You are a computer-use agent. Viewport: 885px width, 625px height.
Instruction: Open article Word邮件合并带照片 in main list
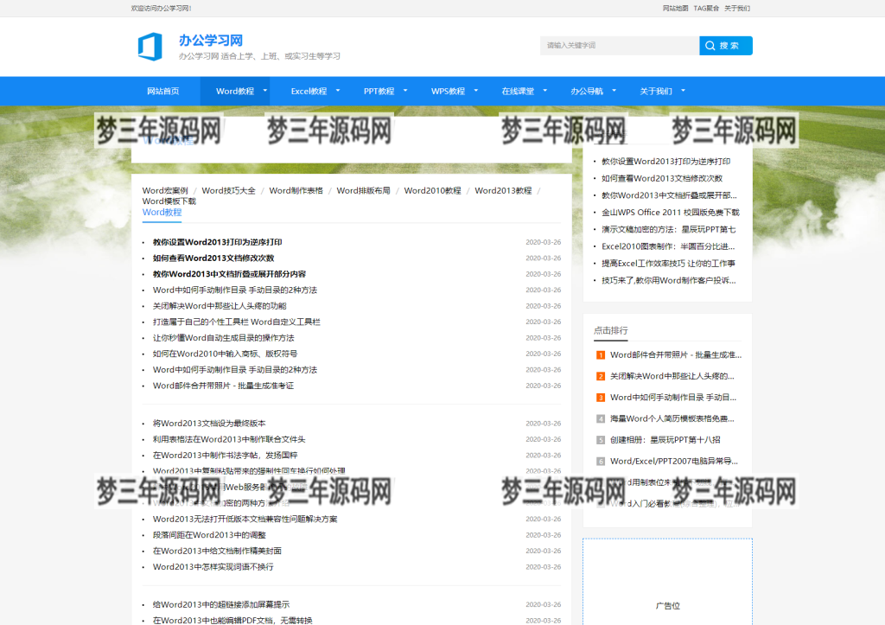[224, 386]
